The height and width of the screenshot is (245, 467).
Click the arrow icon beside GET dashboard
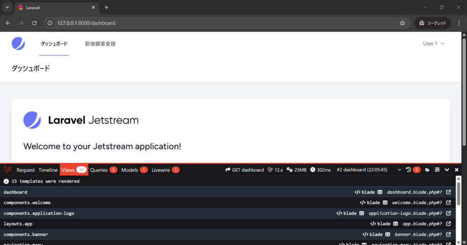pos(228,169)
